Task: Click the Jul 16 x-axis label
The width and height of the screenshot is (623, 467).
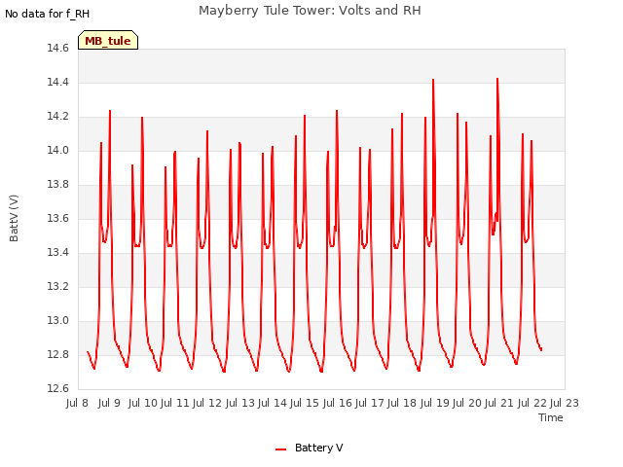Action: 338,403
